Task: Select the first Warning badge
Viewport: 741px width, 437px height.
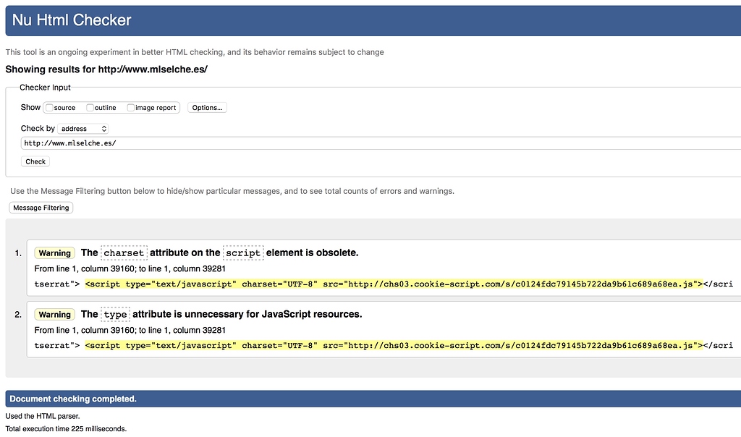Action: [54, 253]
